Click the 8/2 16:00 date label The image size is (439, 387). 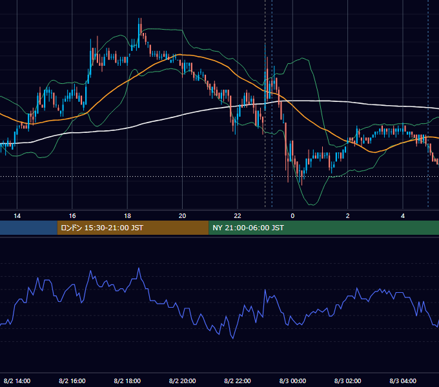click(72, 381)
